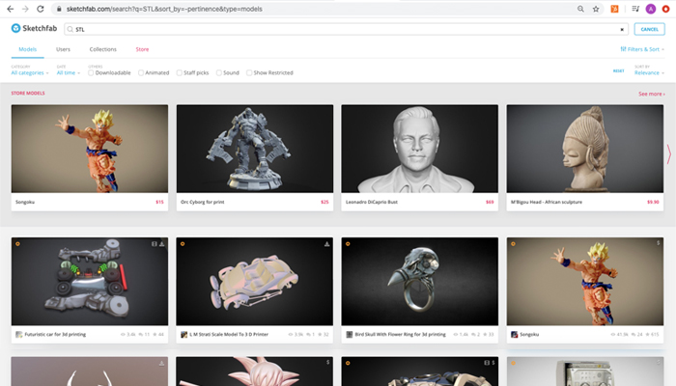
Task: Open the author avatar beside Futuristic car title
Action: click(x=18, y=334)
